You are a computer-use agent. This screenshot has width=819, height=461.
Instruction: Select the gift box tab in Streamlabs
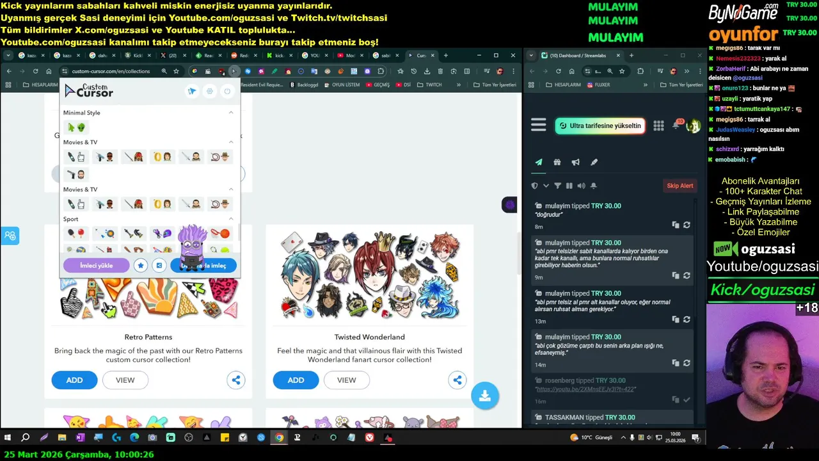557,162
